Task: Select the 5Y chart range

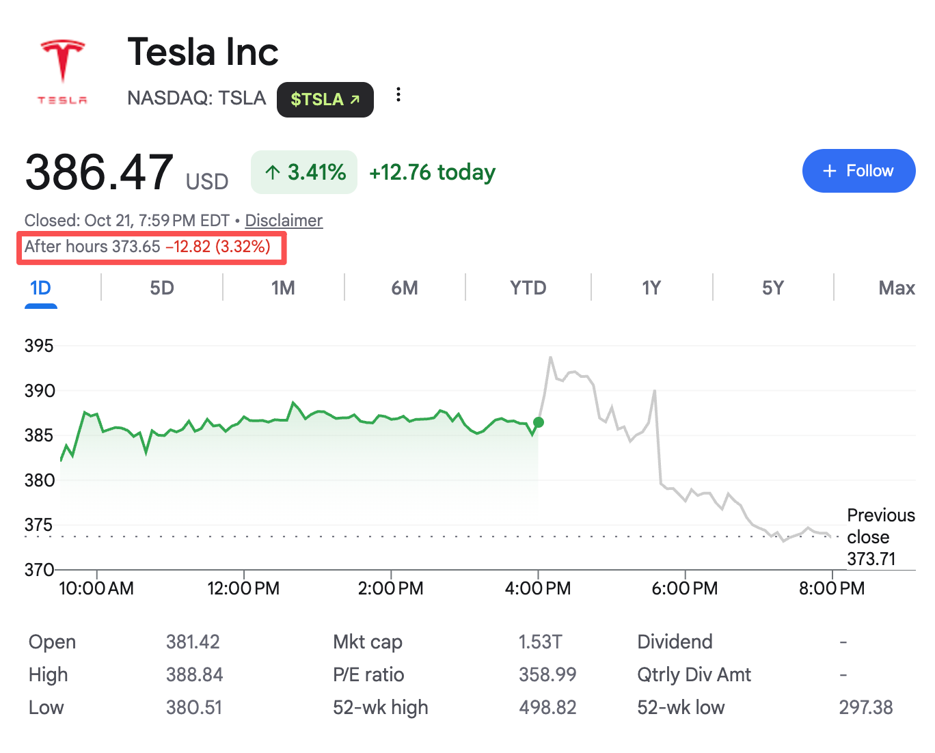Action: click(x=773, y=288)
